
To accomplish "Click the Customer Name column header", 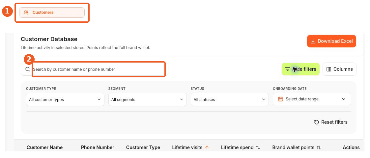I will pos(44,147).
